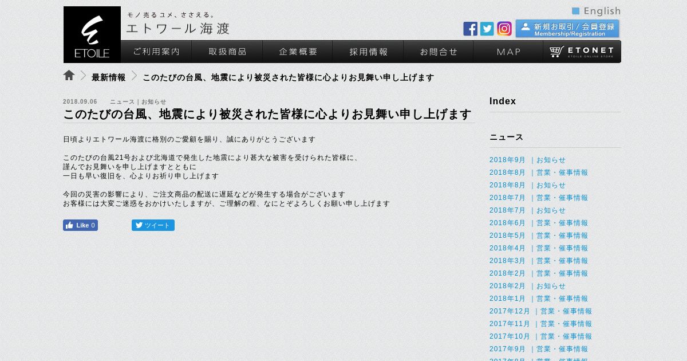Open the MAP menu item
The image size is (687, 361).
508,52
